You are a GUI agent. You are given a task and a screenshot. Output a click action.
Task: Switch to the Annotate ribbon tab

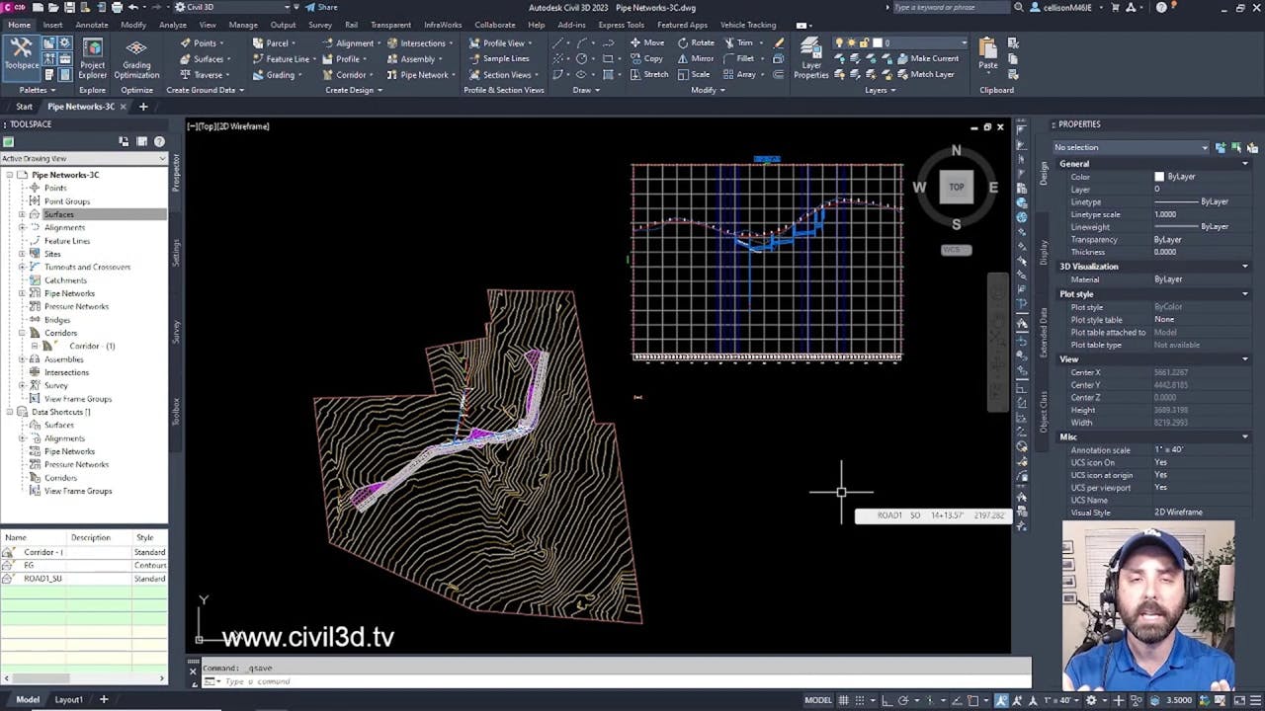(x=91, y=25)
